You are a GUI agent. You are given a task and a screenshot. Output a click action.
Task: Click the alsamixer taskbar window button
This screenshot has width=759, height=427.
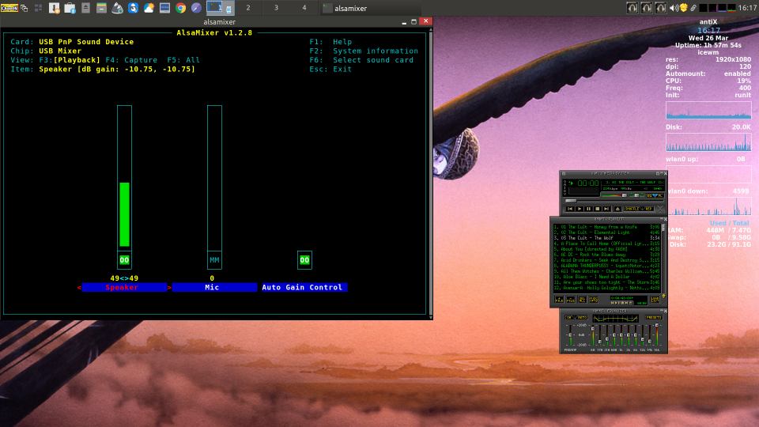click(x=370, y=8)
